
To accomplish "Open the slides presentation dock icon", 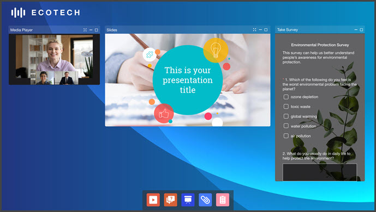I will coord(188,200).
